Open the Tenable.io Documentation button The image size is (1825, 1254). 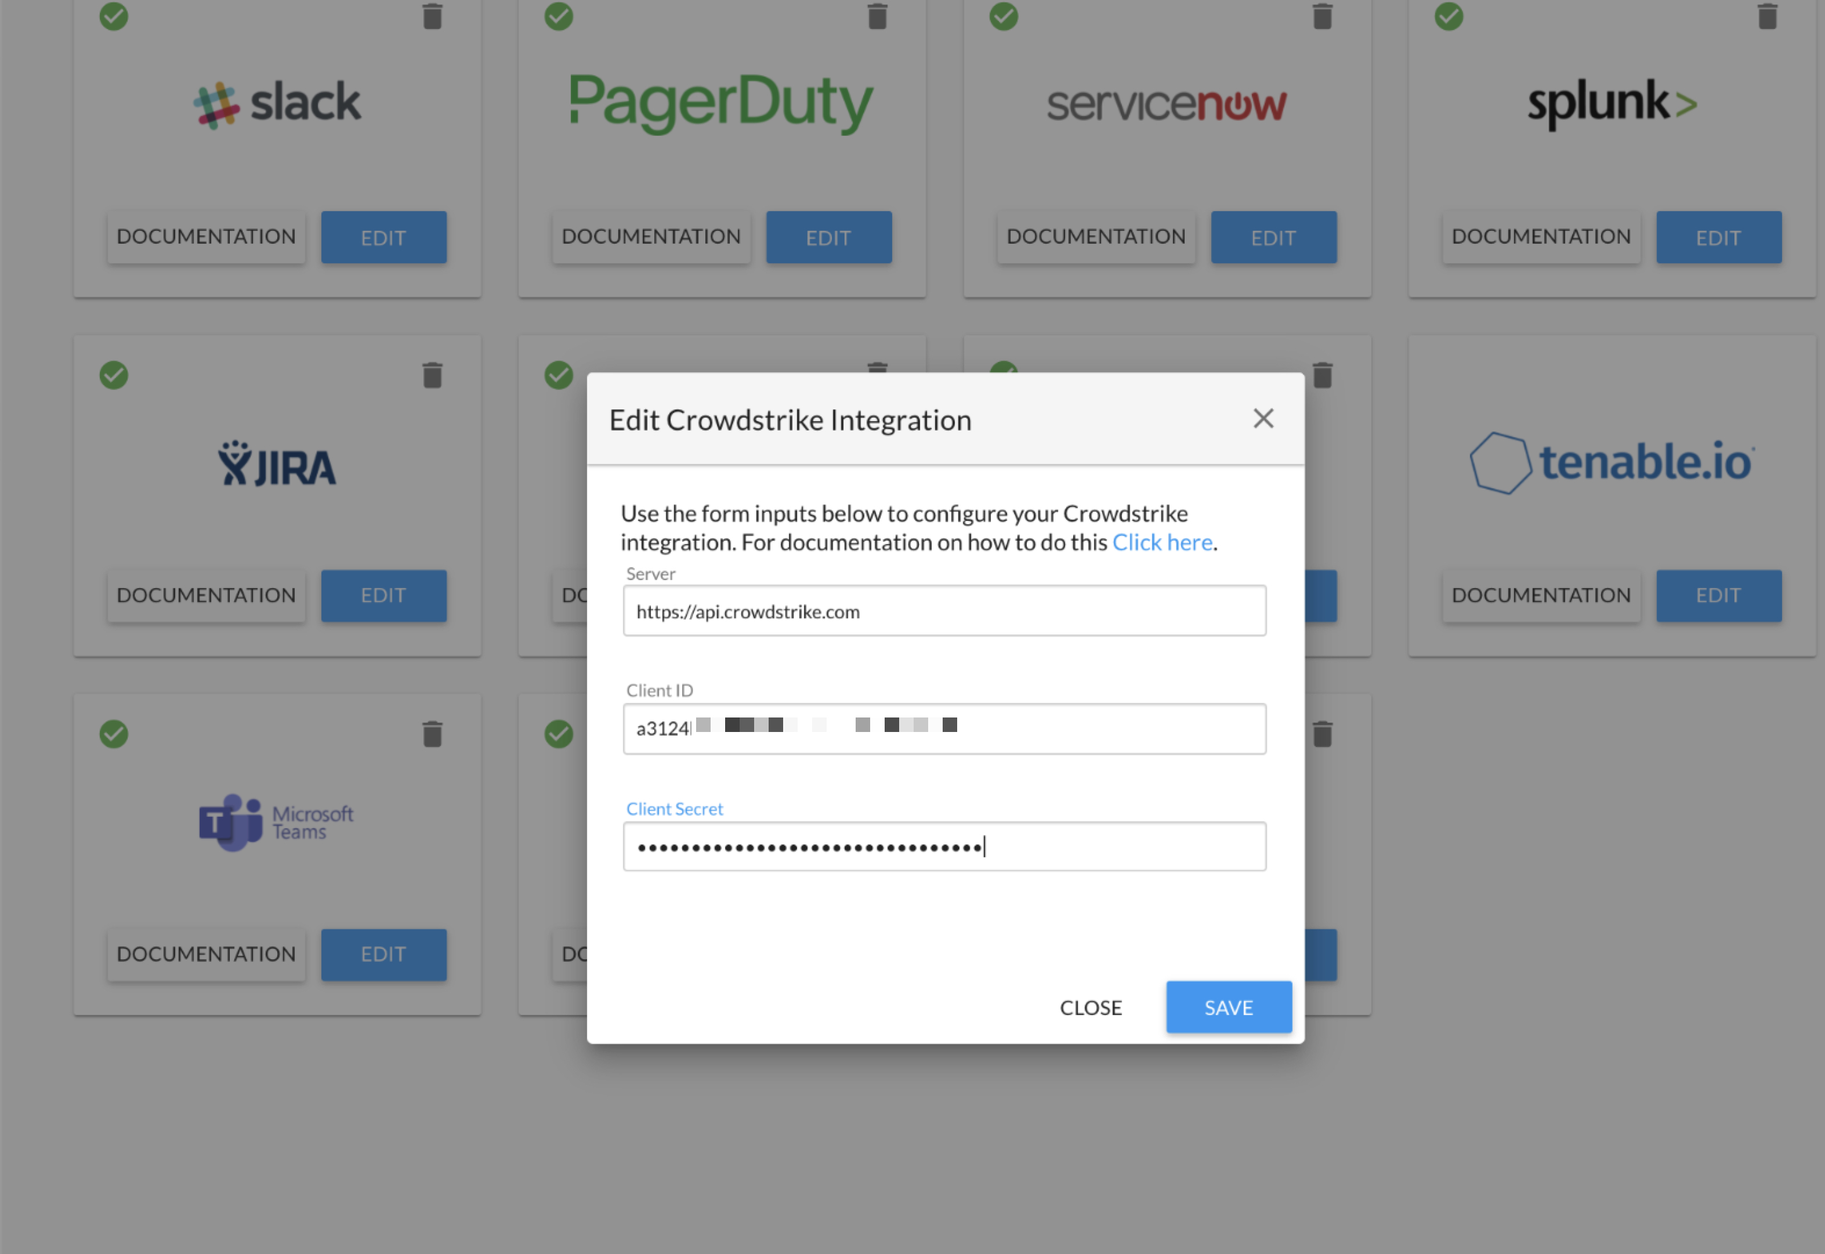(x=1541, y=596)
